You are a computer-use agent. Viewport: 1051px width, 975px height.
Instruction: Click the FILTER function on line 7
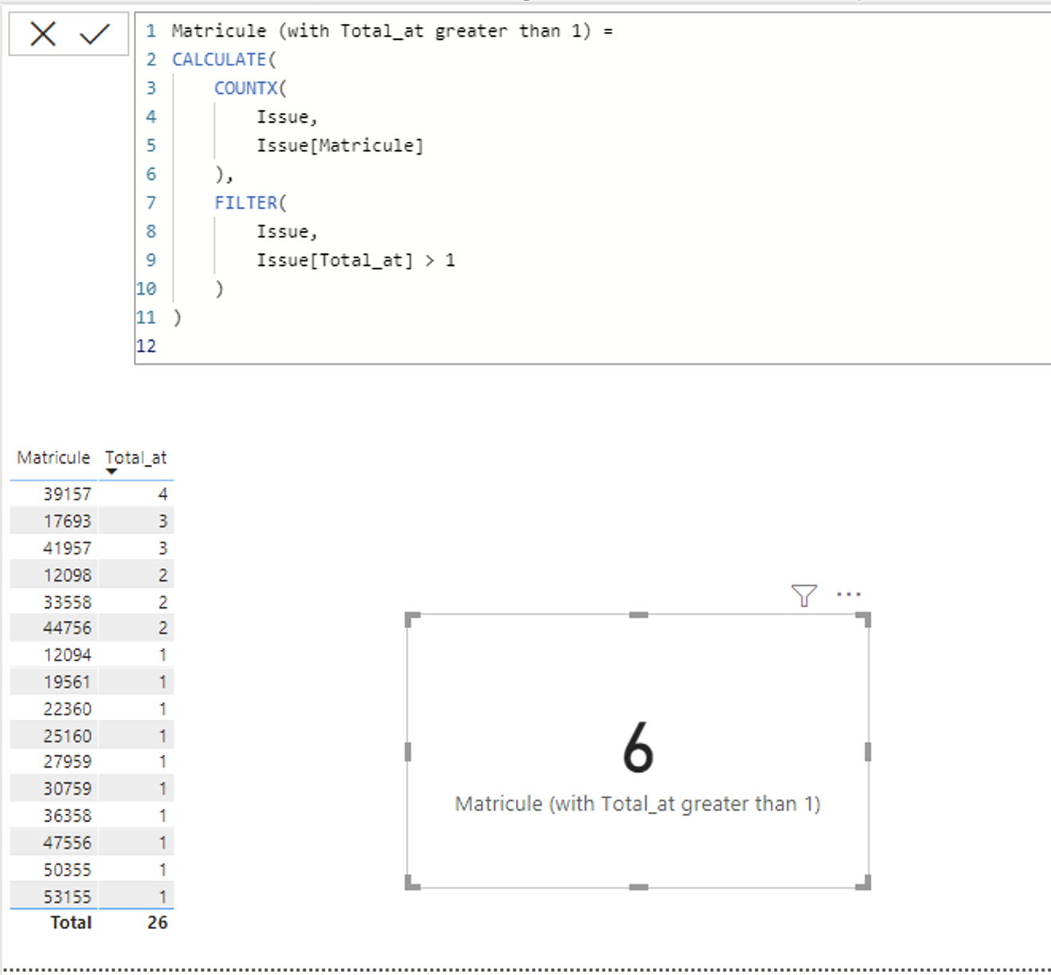[245, 203]
